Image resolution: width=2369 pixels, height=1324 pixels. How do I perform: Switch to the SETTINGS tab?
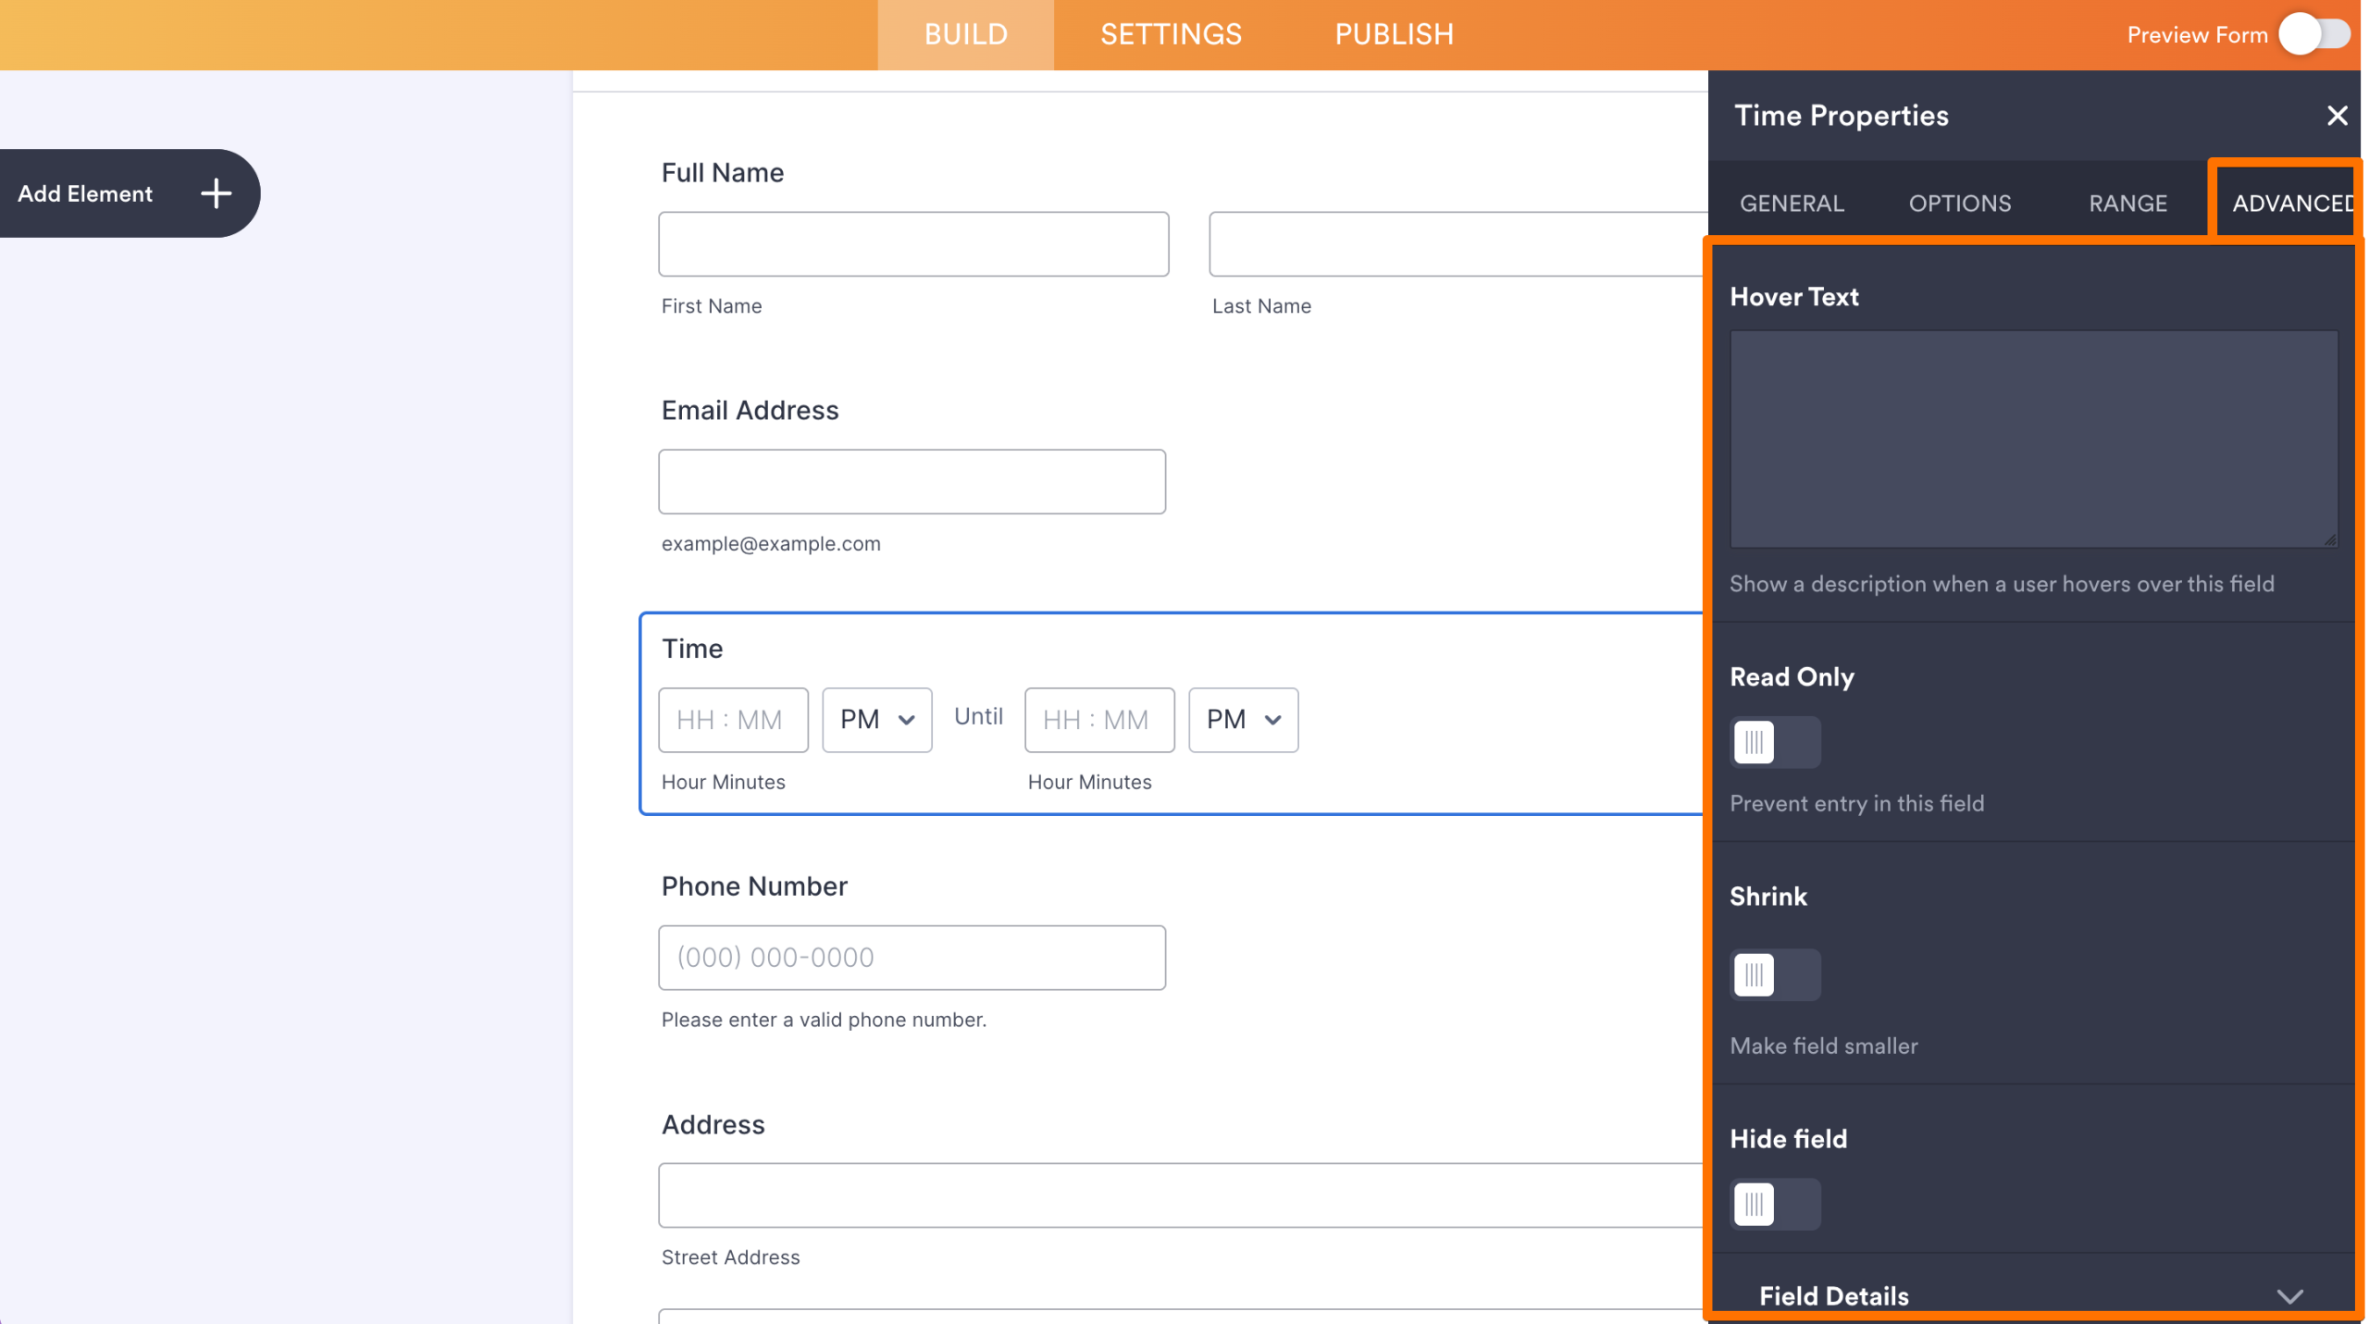tap(1170, 34)
